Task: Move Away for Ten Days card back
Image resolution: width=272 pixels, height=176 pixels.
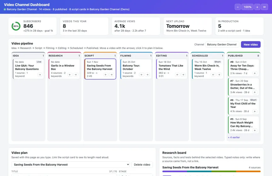Action: pos(255,73)
